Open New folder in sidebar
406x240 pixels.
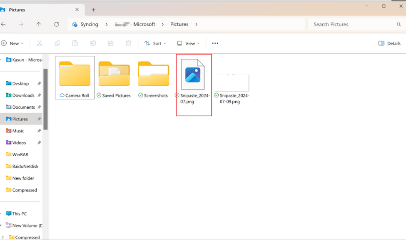20,178
